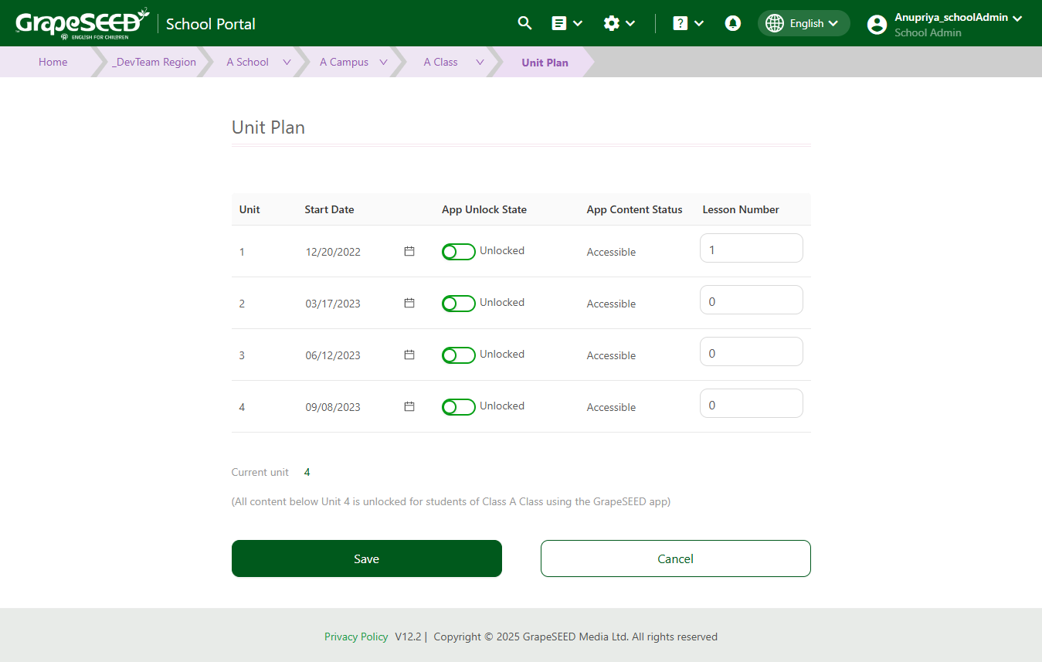The width and height of the screenshot is (1042, 662).
Task: Click Accessible status in Unit 2 row
Action: click(x=611, y=304)
